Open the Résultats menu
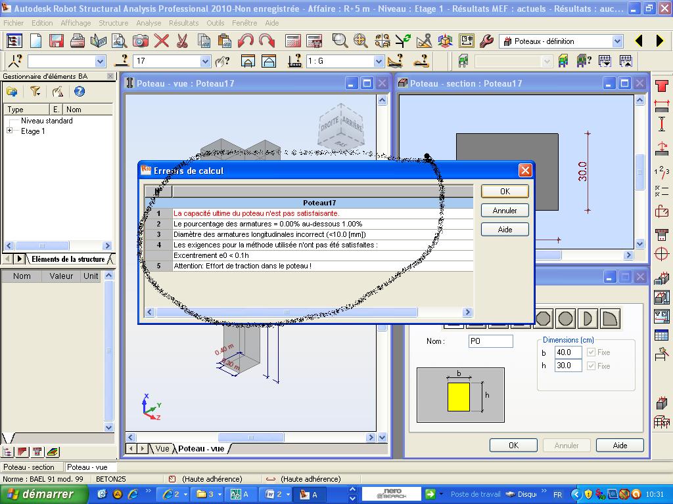Screen dimensions: 673x504 click(x=184, y=23)
